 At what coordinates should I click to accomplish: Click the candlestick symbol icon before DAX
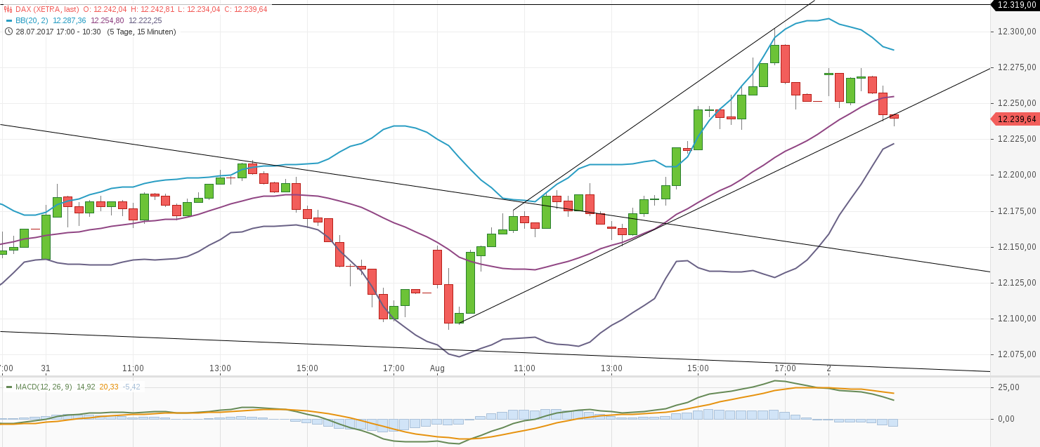point(8,8)
